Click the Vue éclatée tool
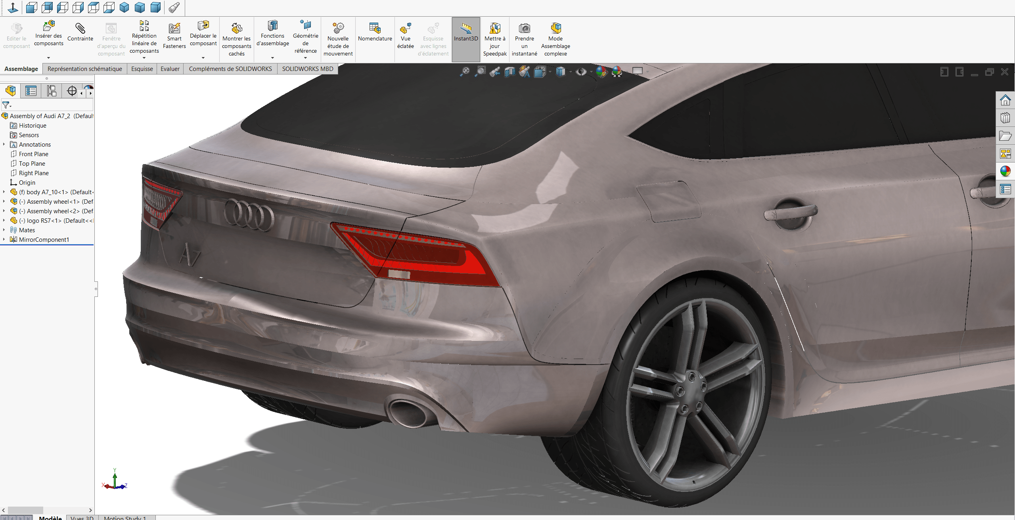 click(x=405, y=36)
